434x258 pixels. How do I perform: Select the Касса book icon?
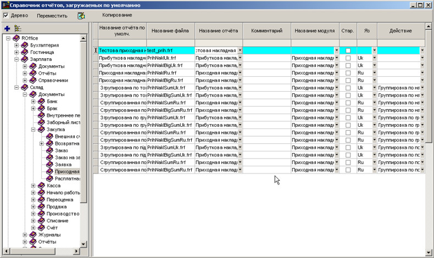point(41,186)
